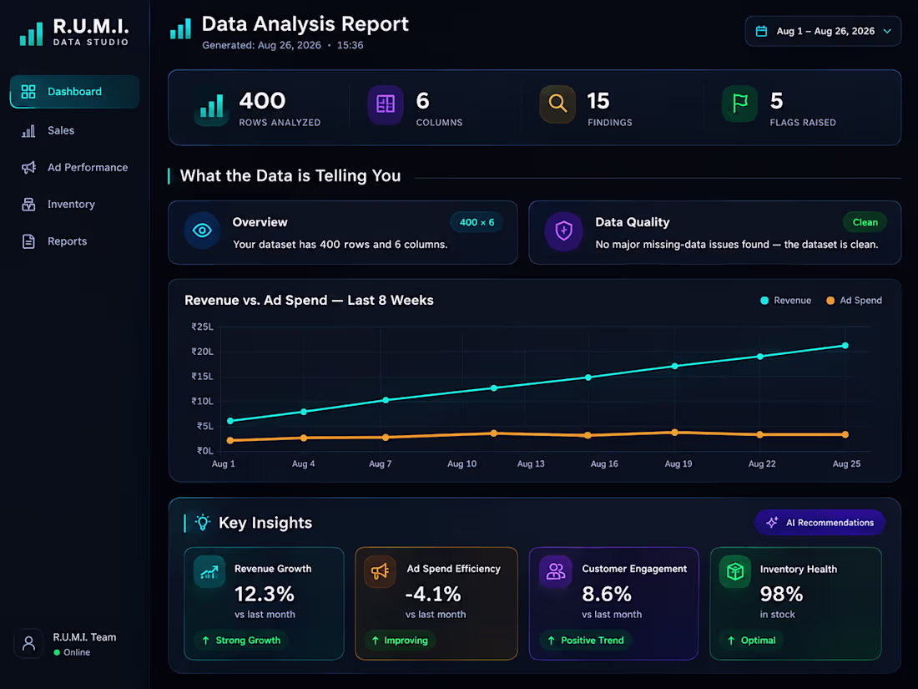Click the Aug 25 ad spend data point
Image resolution: width=918 pixels, height=689 pixels.
845,435
